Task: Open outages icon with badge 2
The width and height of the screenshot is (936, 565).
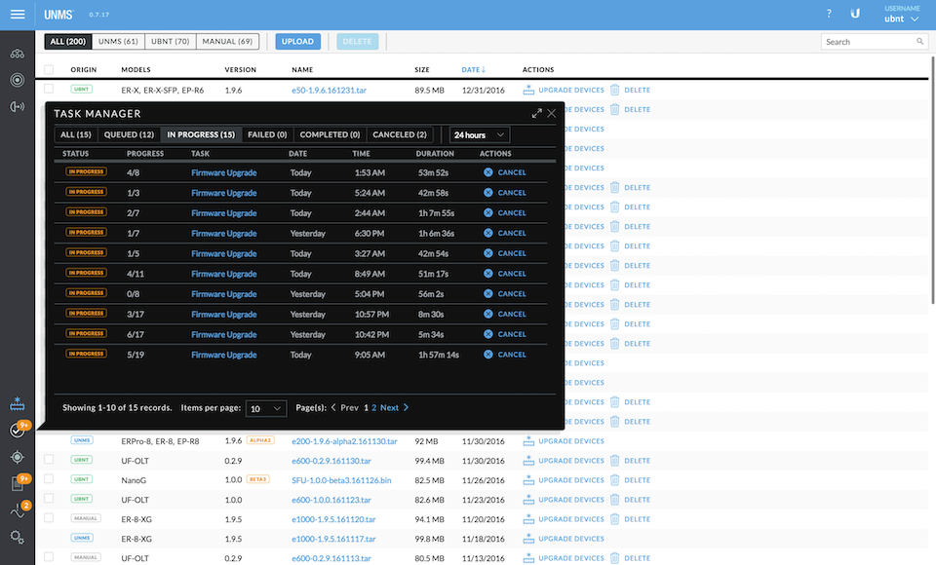Action: tap(18, 510)
